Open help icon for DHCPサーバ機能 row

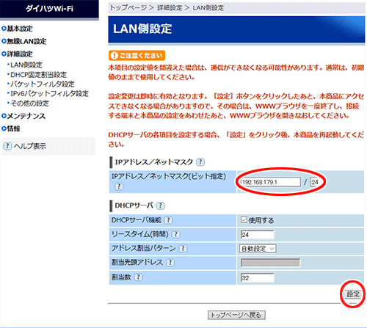[x=168, y=220]
